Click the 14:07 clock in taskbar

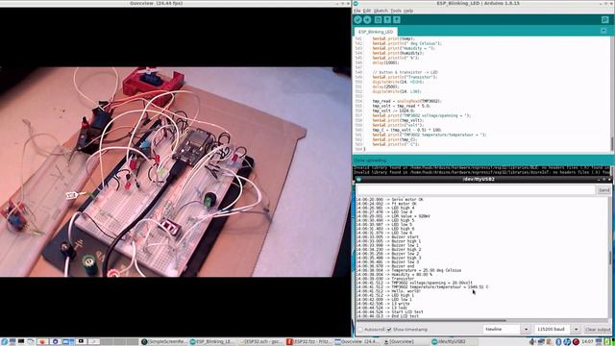(x=587, y=342)
